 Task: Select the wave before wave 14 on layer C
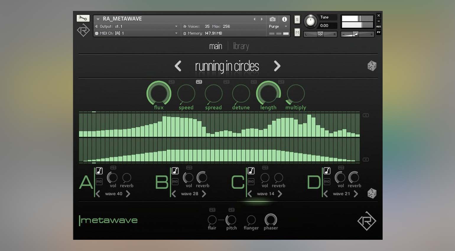(250, 194)
